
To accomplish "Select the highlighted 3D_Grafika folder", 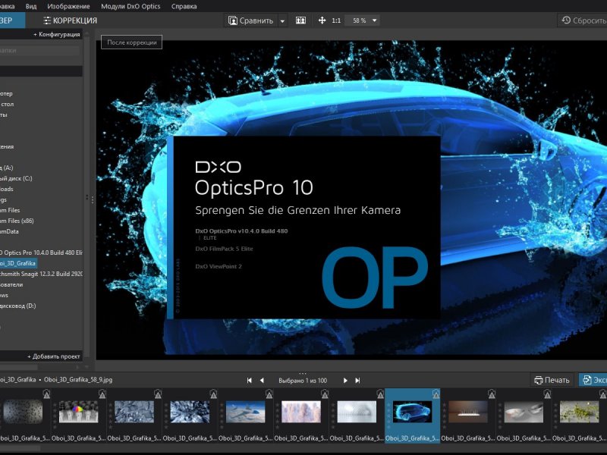I will click(x=18, y=263).
